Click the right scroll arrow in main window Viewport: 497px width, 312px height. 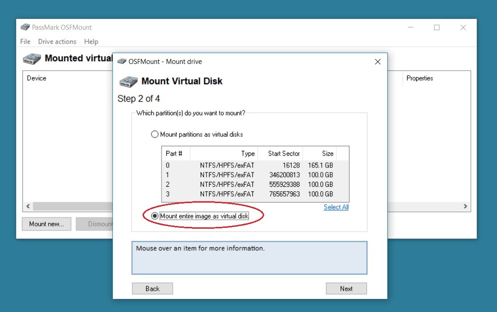pyautogui.click(x=466, y=206)
